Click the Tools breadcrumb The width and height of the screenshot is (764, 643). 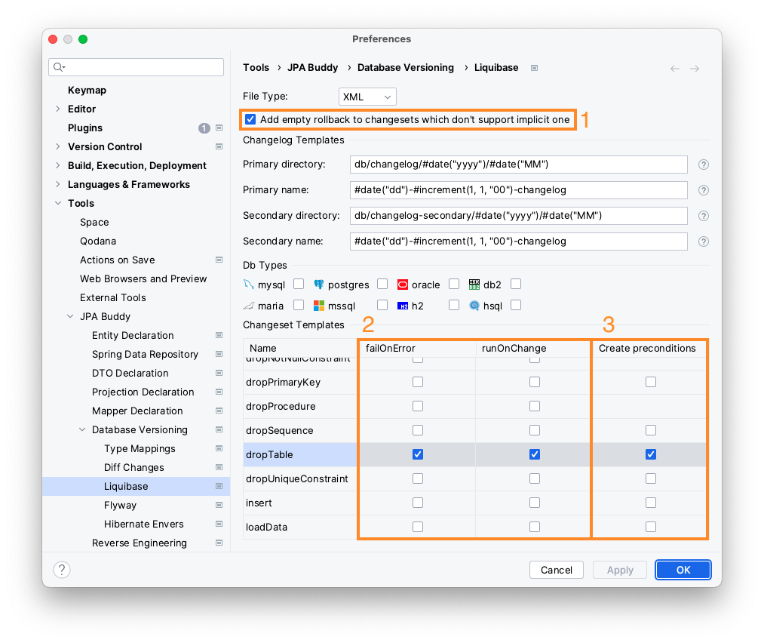tap(256, 68)
